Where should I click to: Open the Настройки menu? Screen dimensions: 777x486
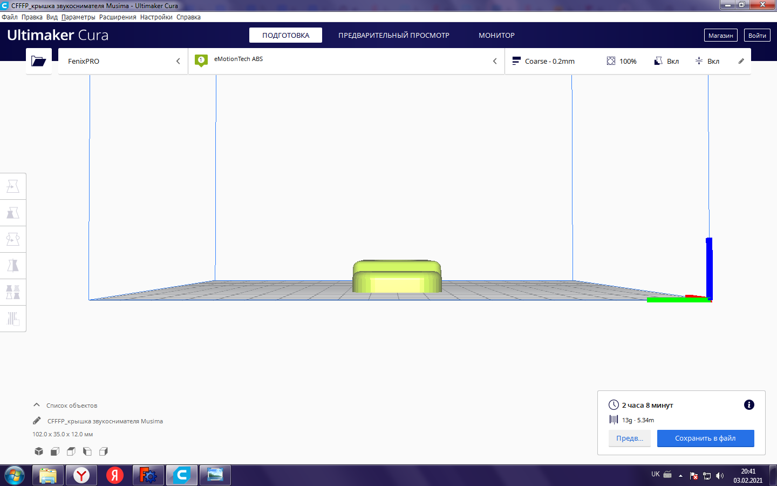point(156,17)
